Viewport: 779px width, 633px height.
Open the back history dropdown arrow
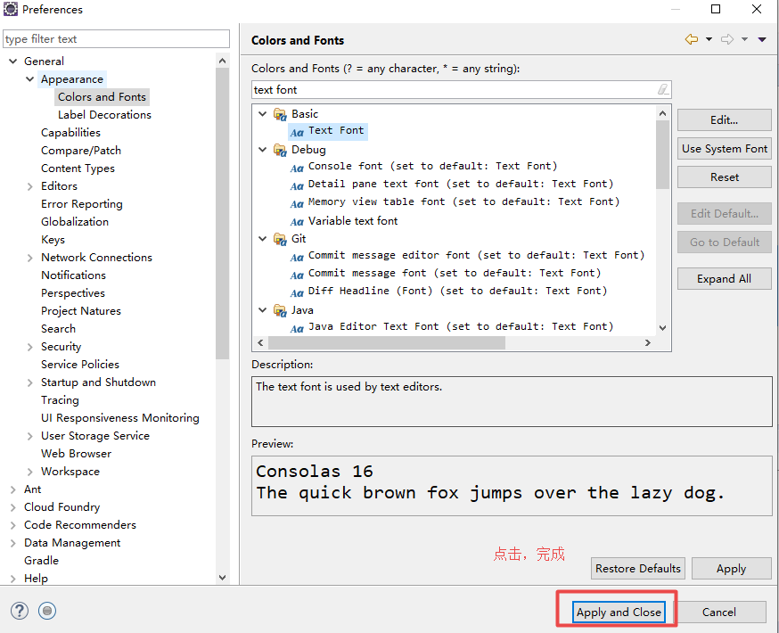pos(709,39)
